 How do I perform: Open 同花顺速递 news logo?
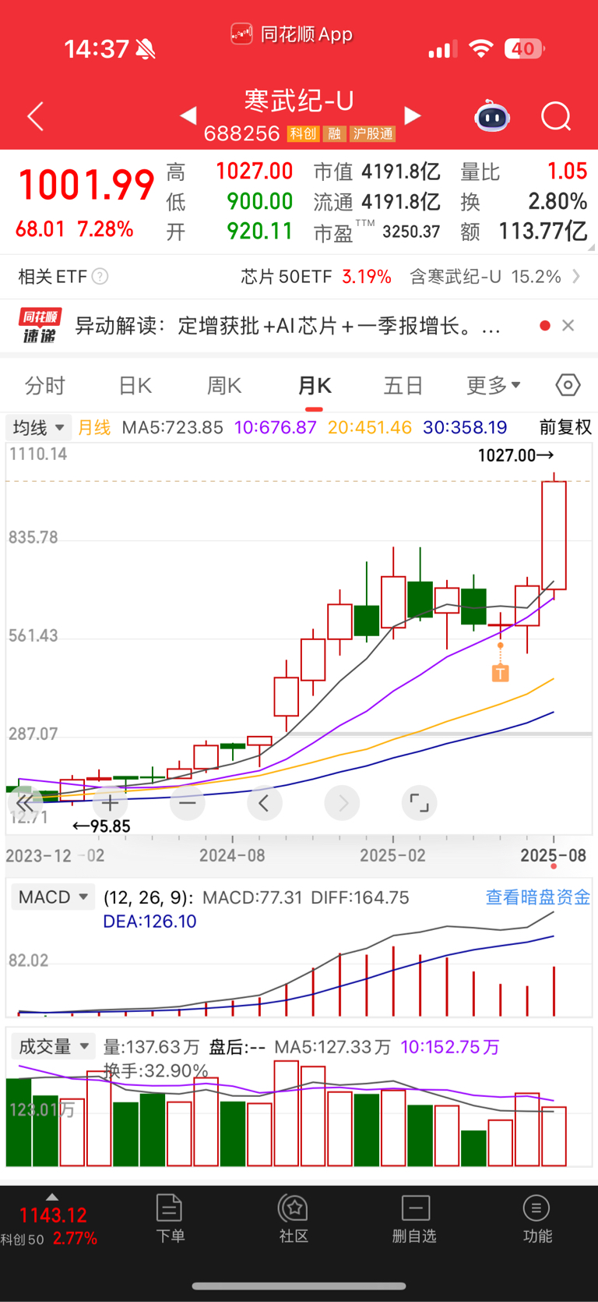point(40,326)
